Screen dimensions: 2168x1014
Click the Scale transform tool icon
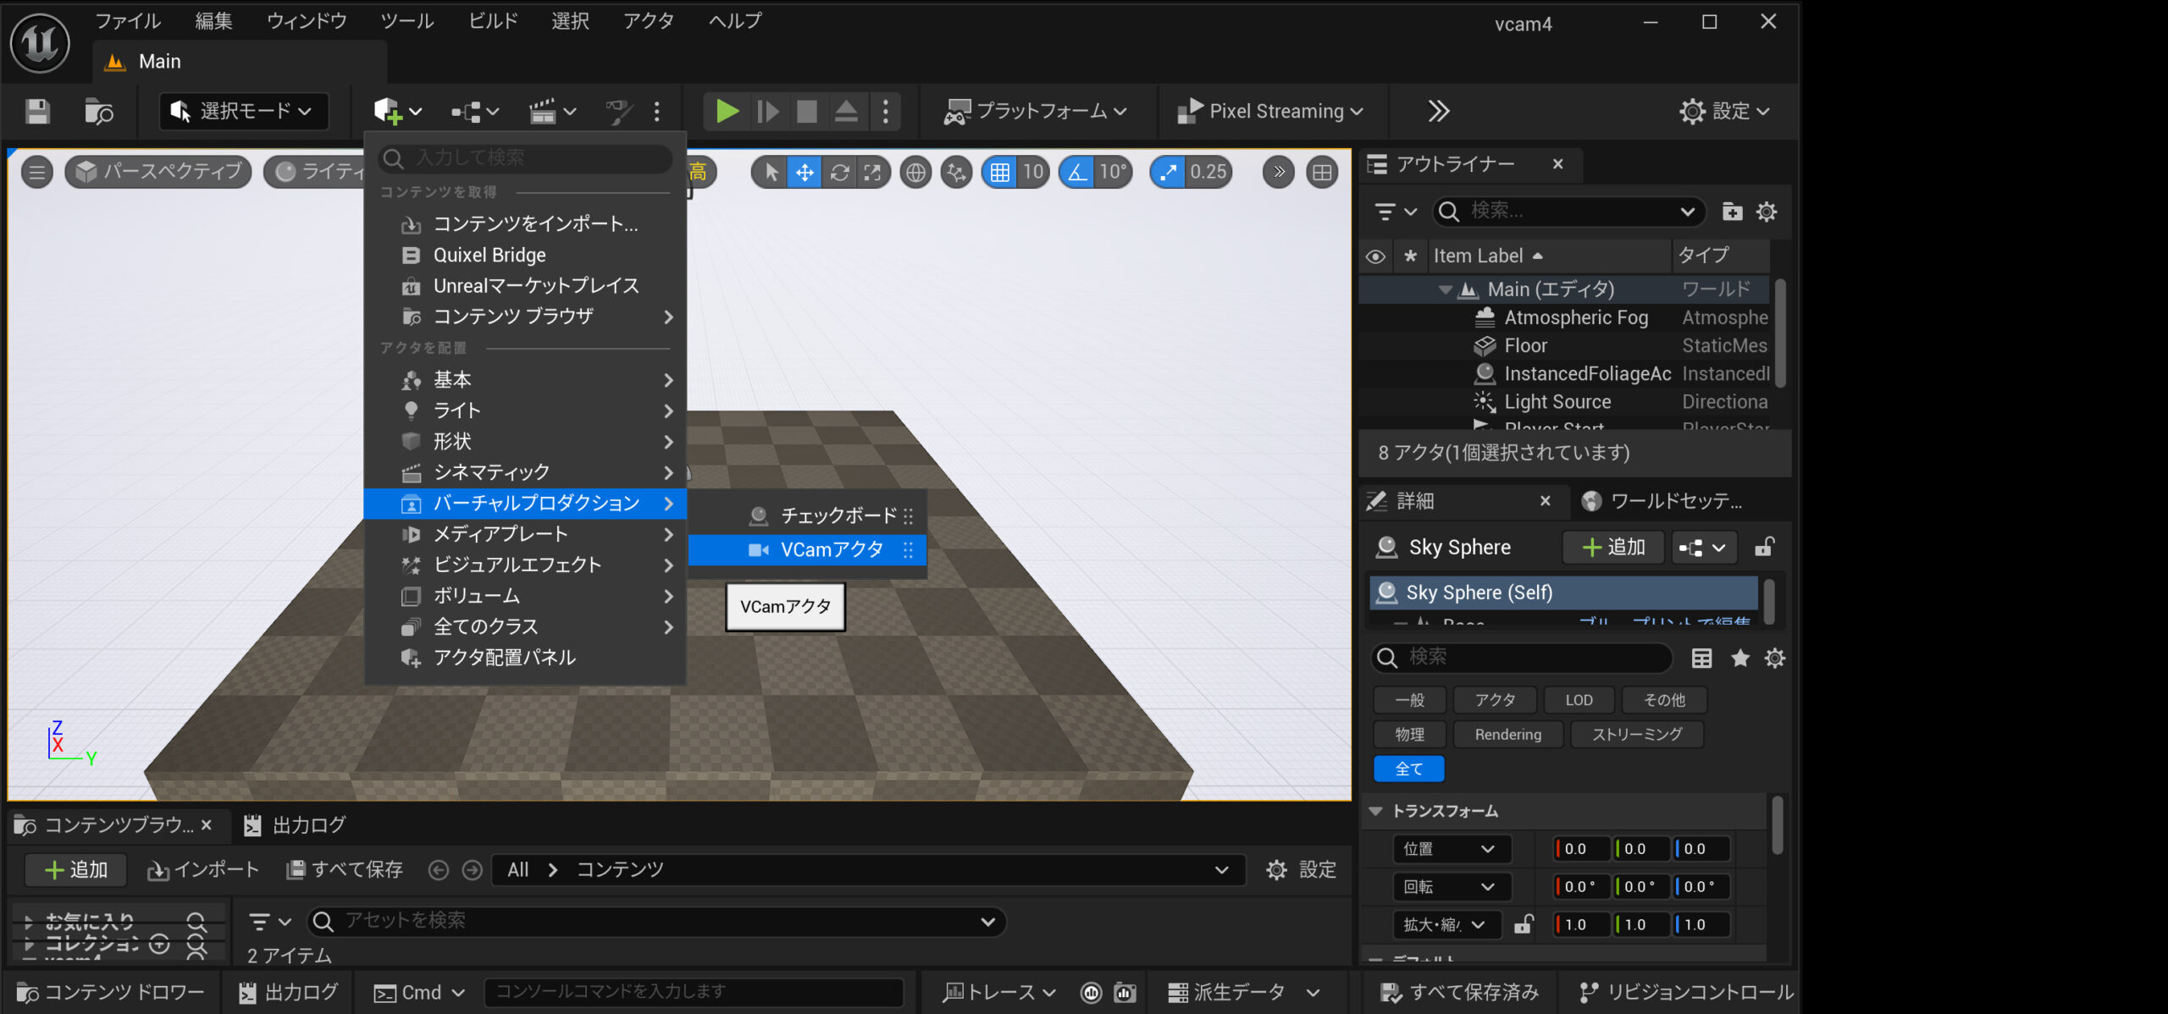[x=872, y=173]
